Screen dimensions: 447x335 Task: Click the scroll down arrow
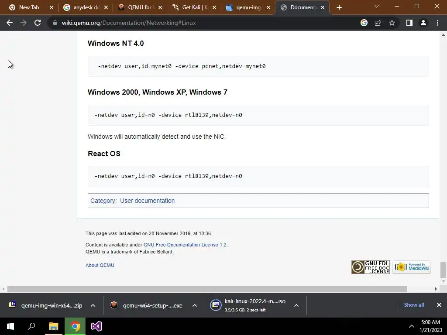[443, 281]
